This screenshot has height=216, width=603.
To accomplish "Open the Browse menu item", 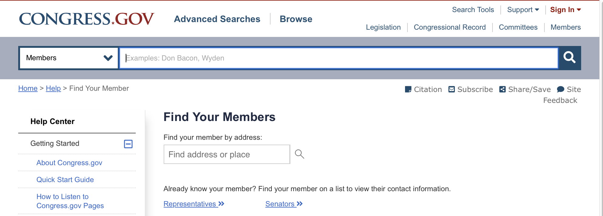I will pos(296,19).
